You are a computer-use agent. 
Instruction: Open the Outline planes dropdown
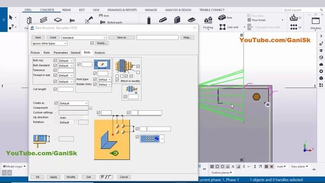click(x=221, y=173)
